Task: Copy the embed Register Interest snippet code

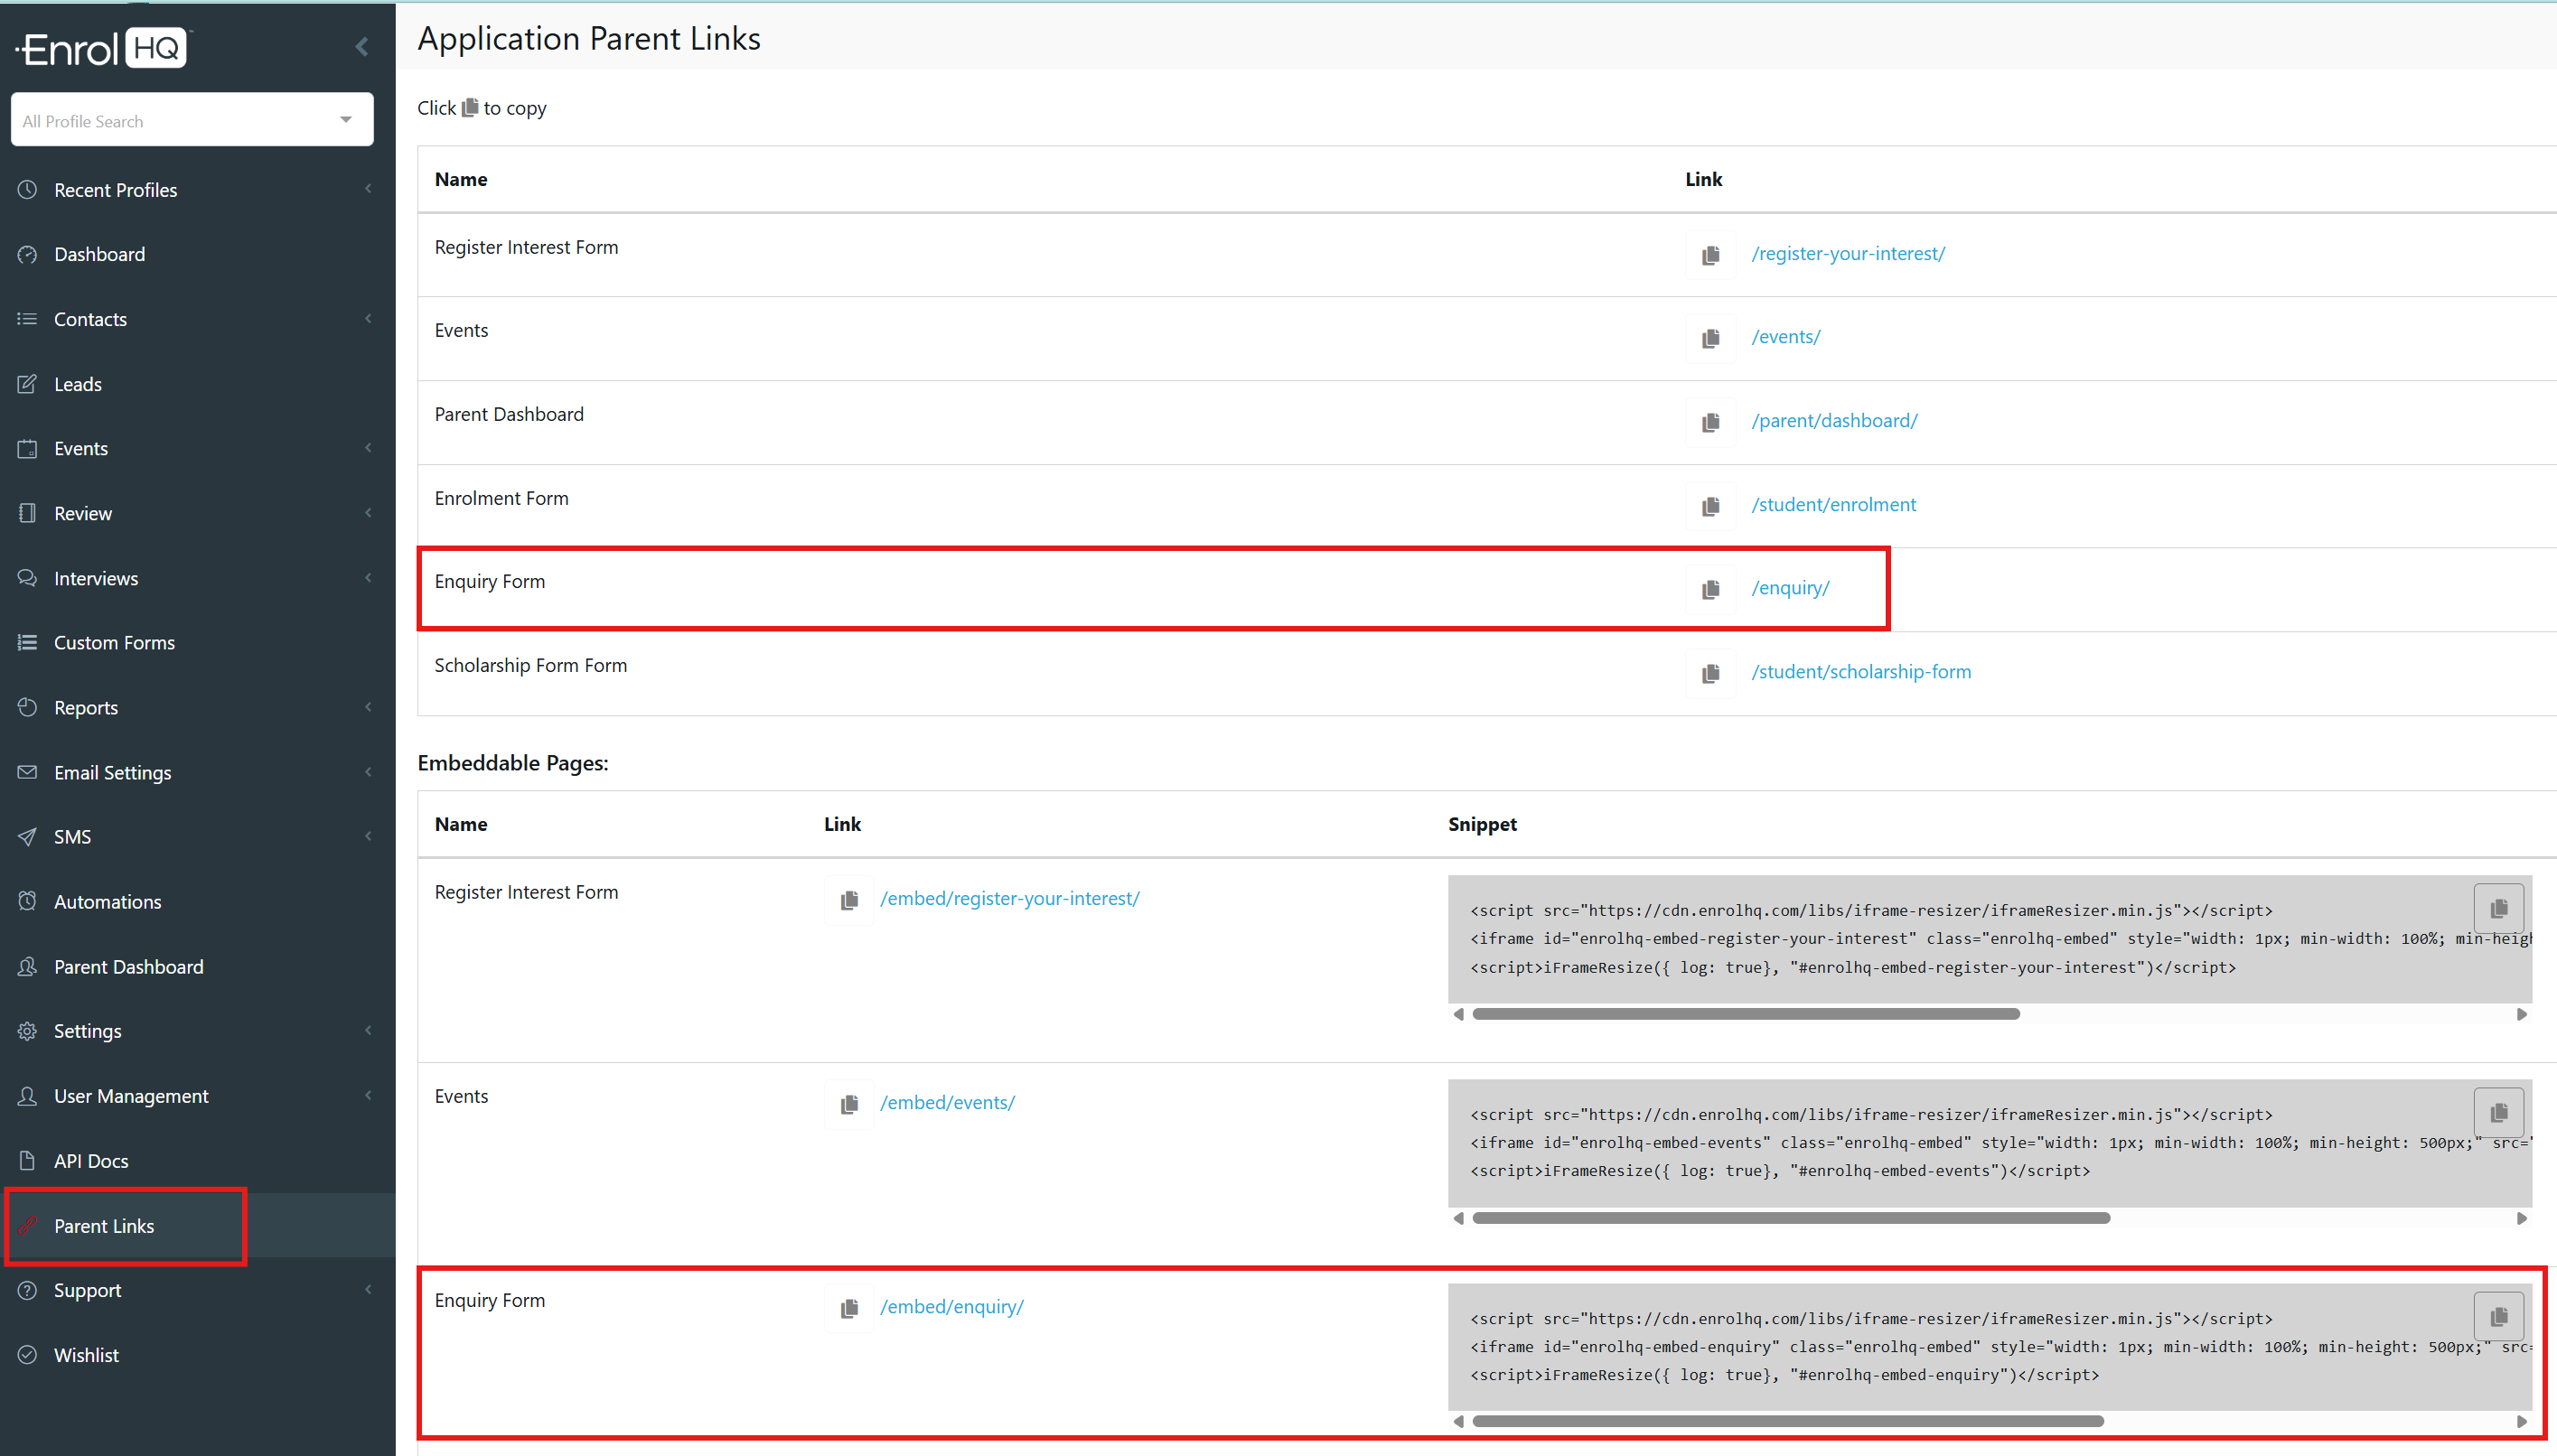Action: 2497,908
